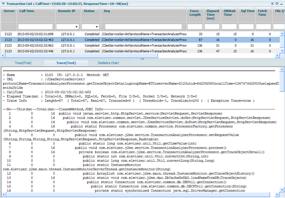Sort by the Server column header

pos(9,15)
